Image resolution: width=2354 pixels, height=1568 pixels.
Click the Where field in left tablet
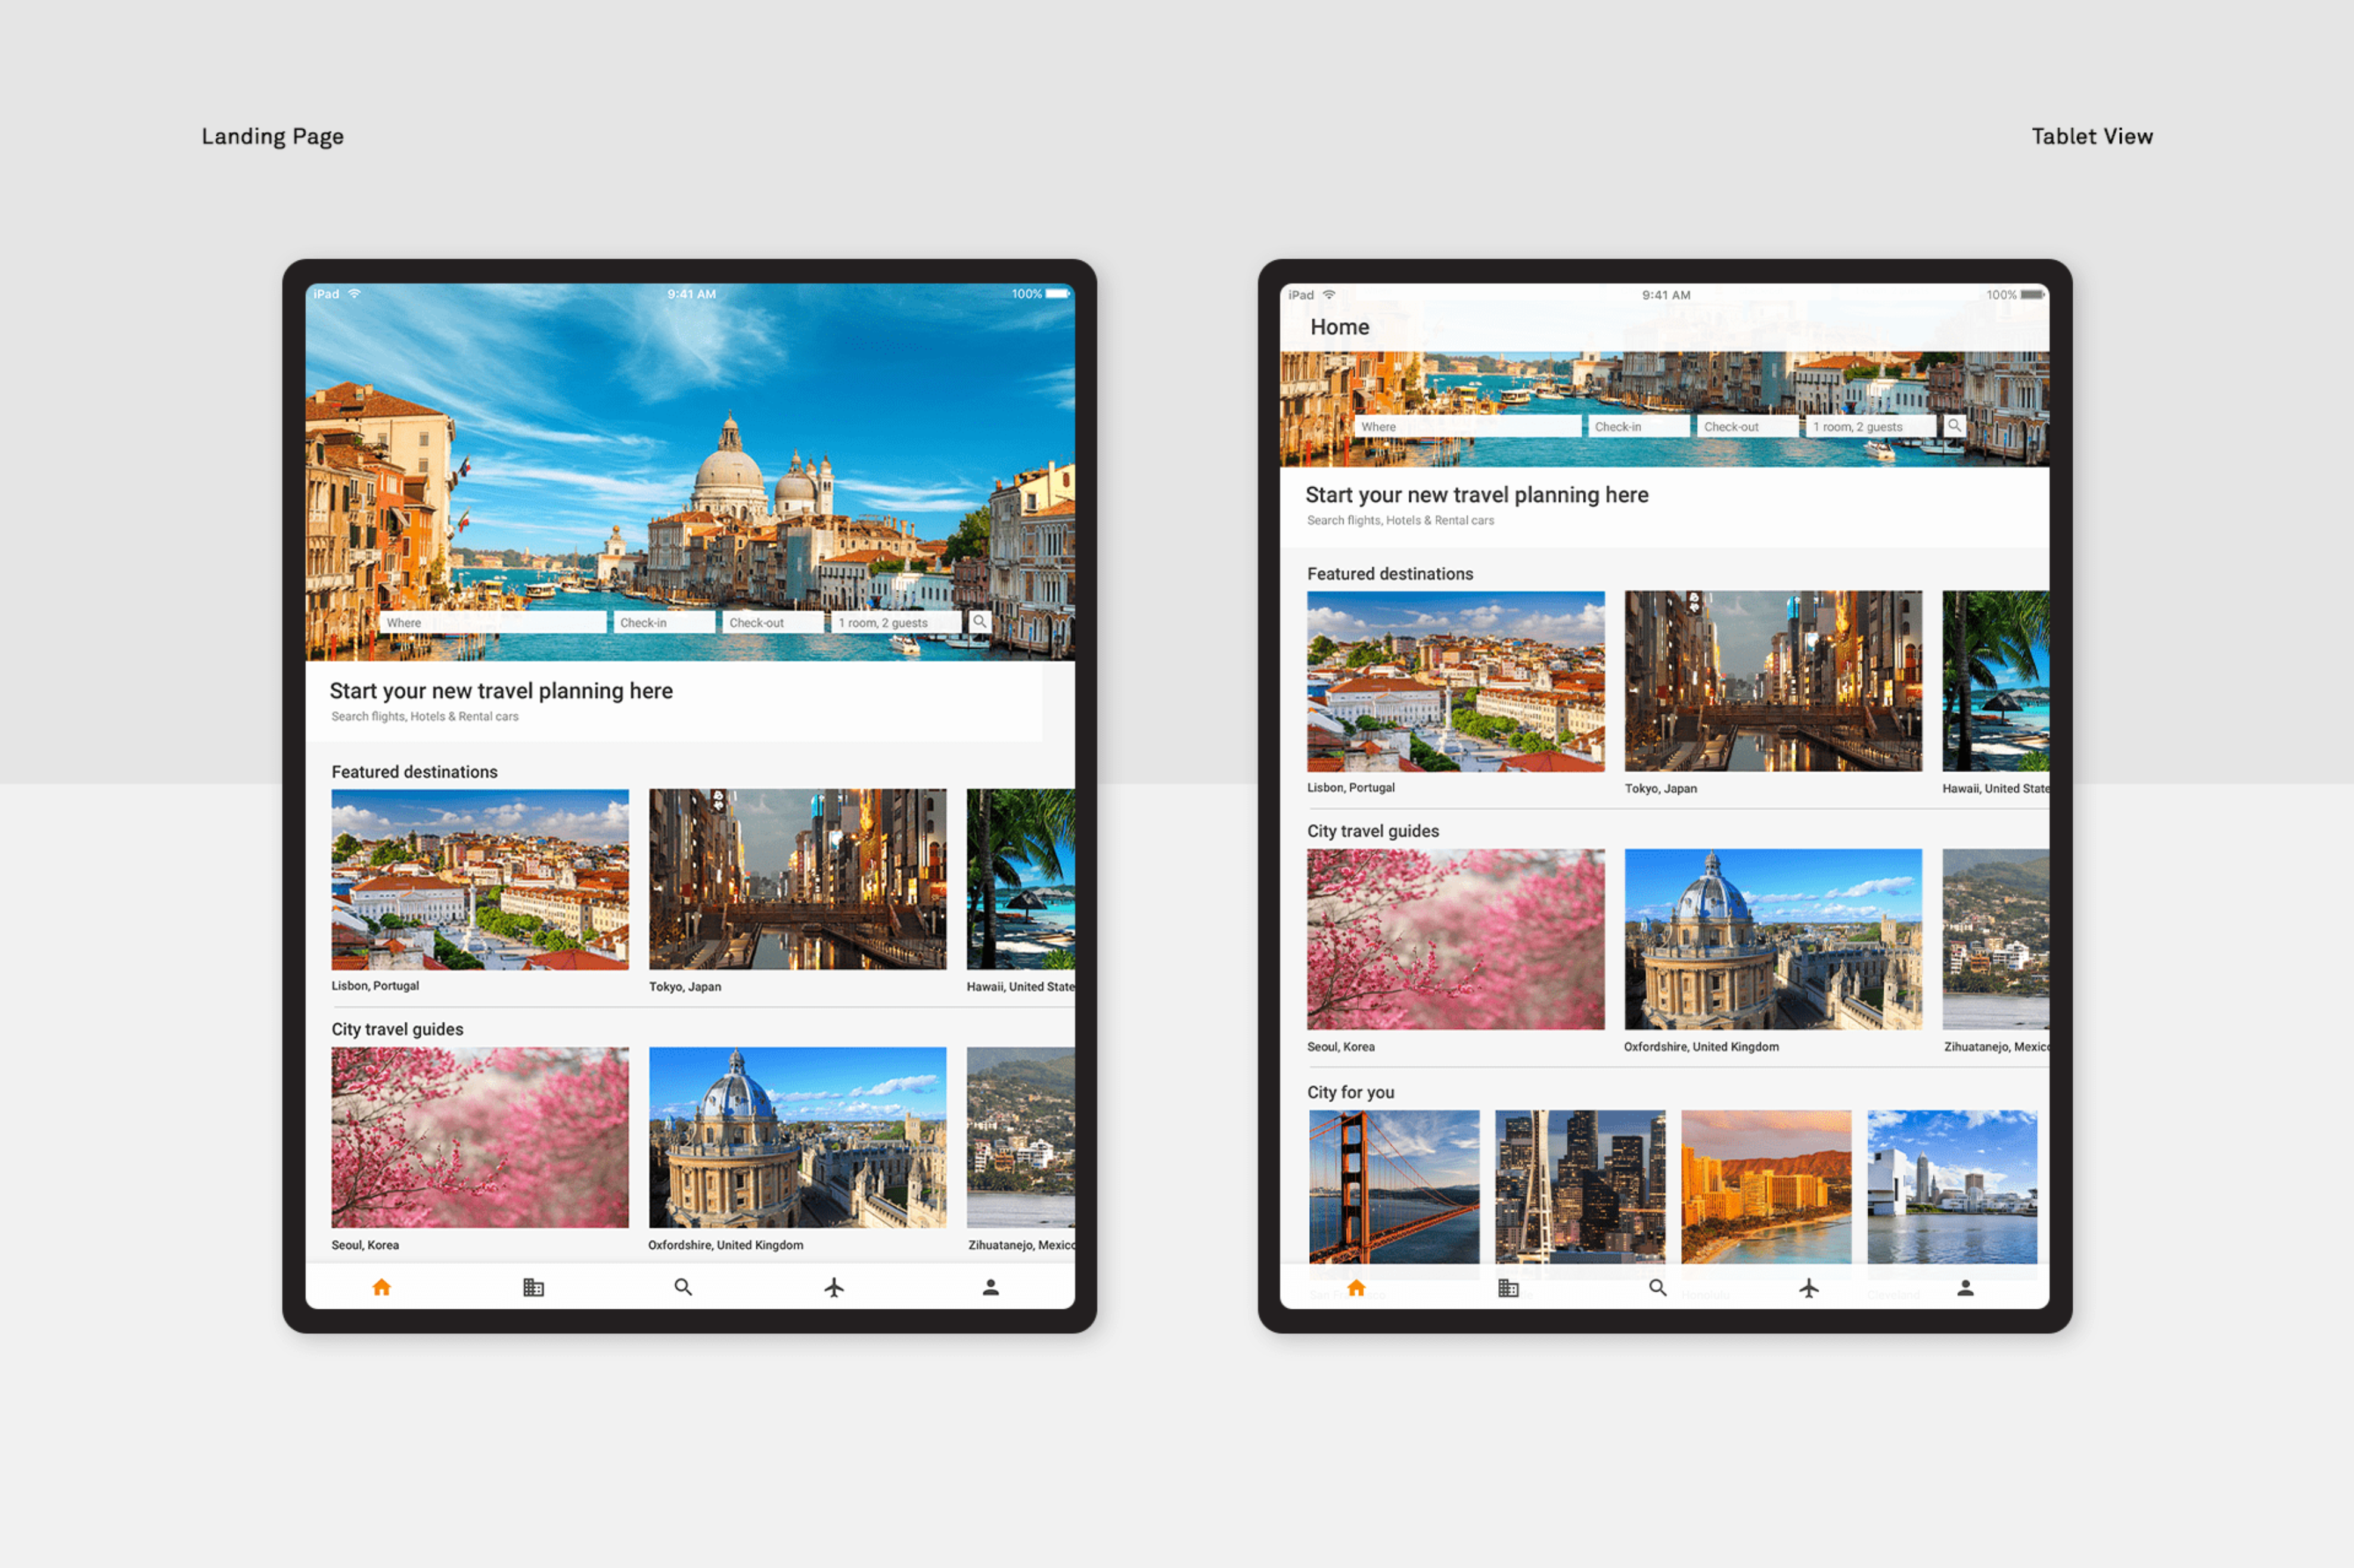point(493,622)
